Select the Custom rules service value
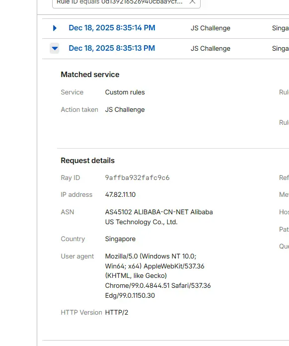Screen dimensions: 289x346 coord(125,92)
